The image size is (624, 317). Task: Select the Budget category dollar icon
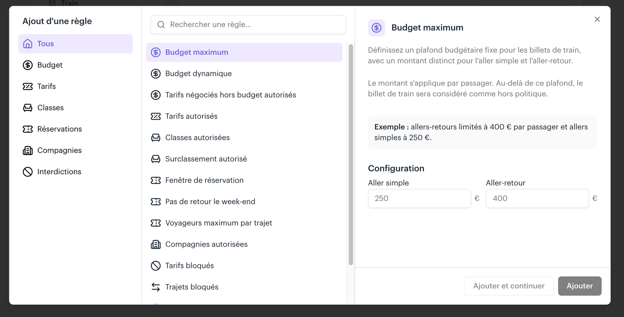click(28, 65)
